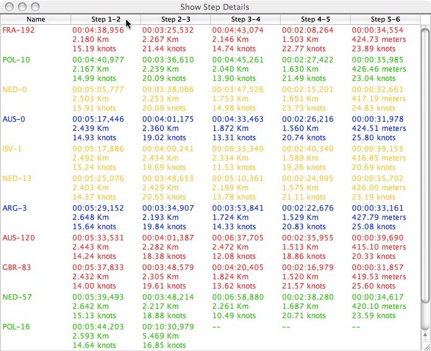Select the NED-57 row name

coord(17,297)
